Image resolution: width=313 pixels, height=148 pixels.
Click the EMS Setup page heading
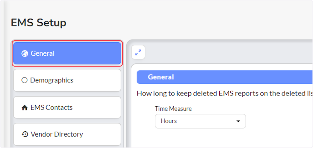[39, 23]
